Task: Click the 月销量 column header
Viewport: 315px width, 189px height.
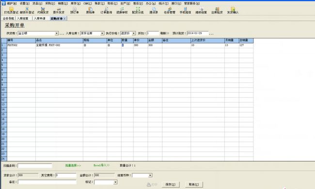Action: coord(232,40)
